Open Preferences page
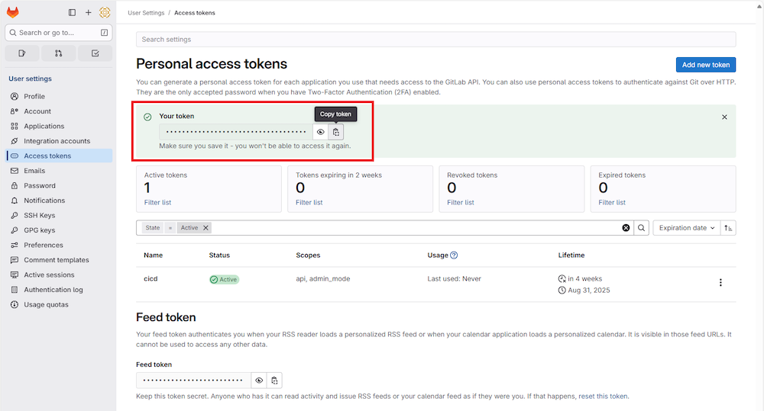 (x=60, y=245)
